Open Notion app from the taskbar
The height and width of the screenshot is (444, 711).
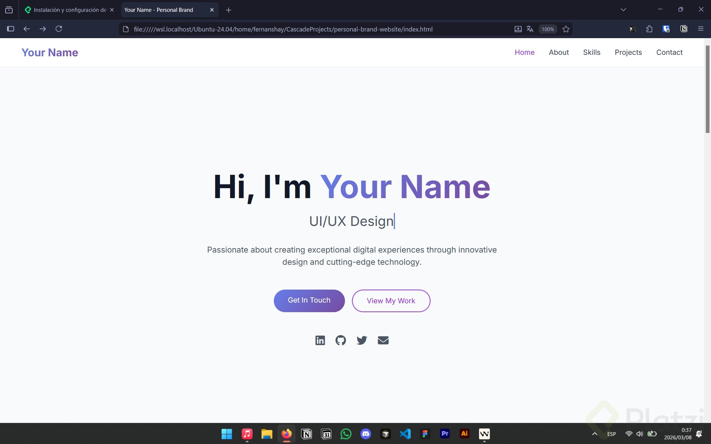(306, 434)
